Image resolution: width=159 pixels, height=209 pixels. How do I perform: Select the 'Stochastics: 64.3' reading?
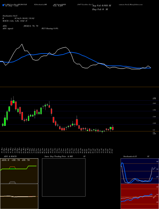point(9,16)
